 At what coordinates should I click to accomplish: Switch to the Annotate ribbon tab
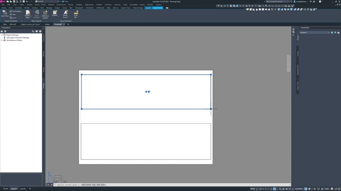pyautogui.click(x=18, y=8)
